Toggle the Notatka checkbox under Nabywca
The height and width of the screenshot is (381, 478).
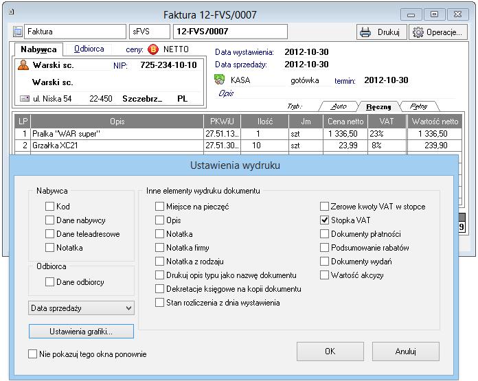pos(49,248)
